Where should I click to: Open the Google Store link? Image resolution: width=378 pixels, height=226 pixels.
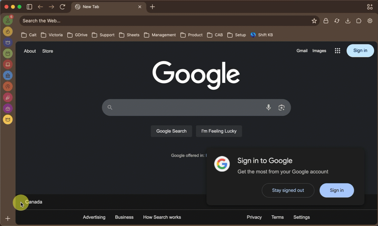coord(48,51)
